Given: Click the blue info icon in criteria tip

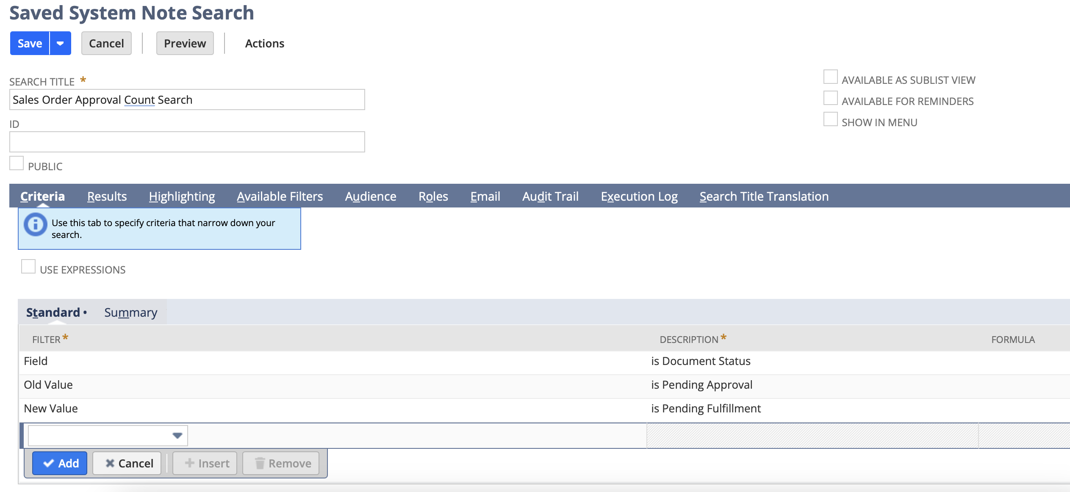Looking at the screenshot, I should coord(35,224).
